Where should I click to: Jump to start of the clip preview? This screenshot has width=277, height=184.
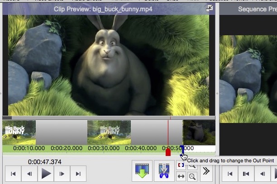(x=13, y=173)
